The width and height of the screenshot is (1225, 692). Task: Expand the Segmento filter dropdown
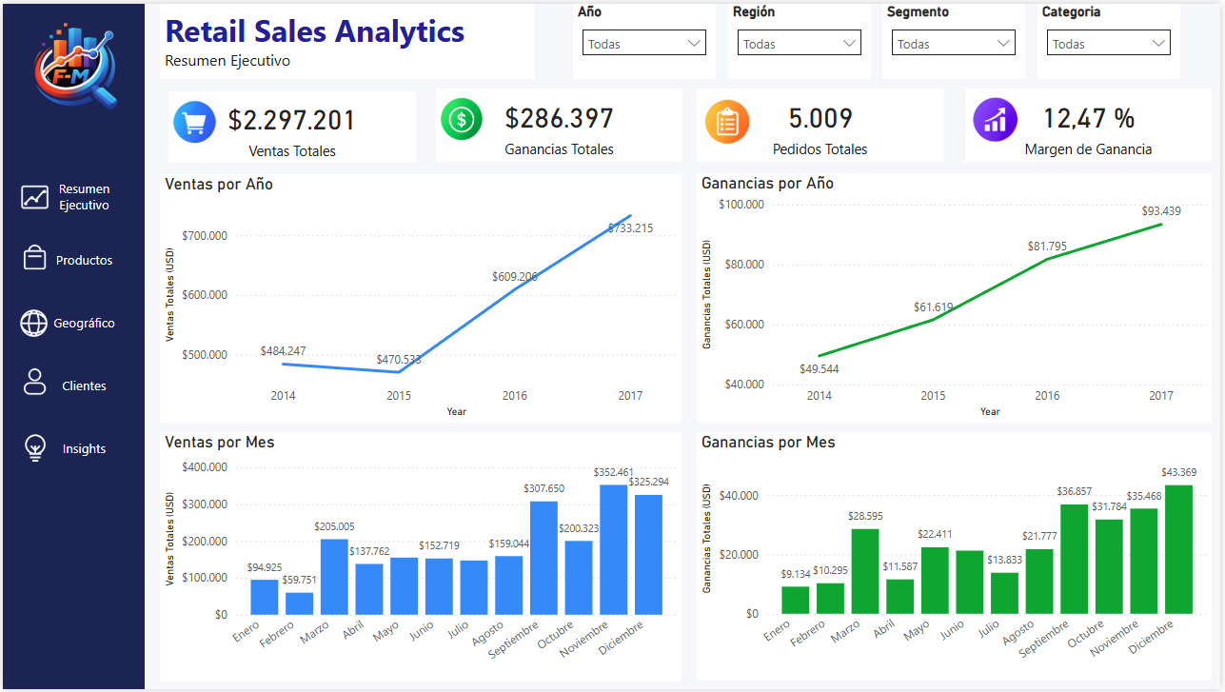tap(954, 43)
